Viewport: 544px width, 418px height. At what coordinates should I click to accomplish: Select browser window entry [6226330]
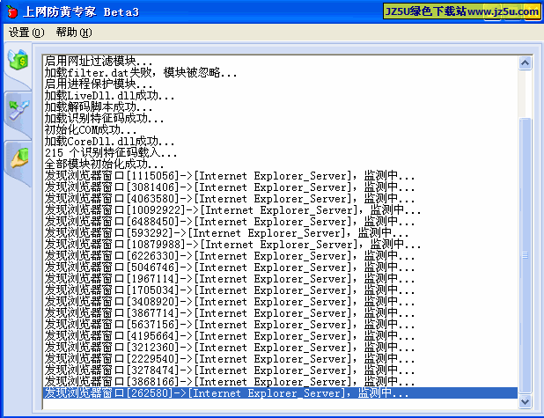point(280,256)
